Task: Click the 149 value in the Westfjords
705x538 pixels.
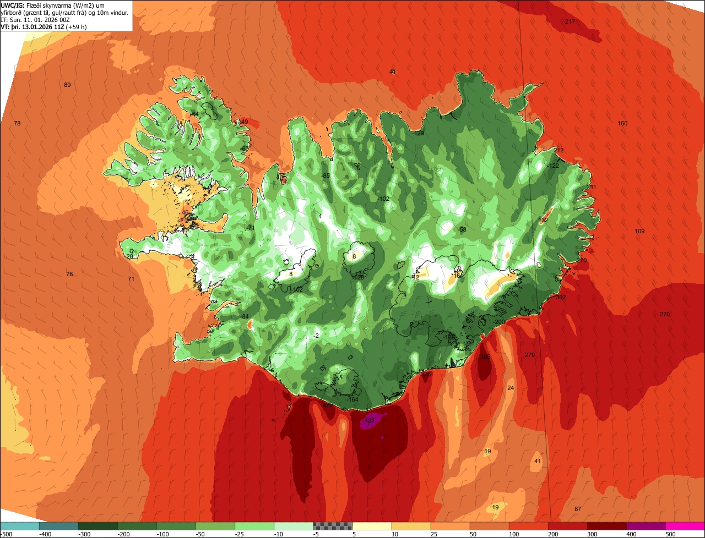Action: (243, 122)
